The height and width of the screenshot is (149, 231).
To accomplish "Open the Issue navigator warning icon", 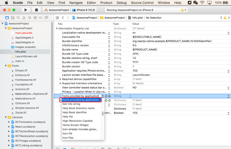I will point(24,18).
